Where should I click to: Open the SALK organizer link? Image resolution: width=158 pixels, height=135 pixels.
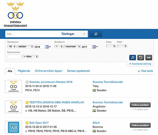pos(96,123)
